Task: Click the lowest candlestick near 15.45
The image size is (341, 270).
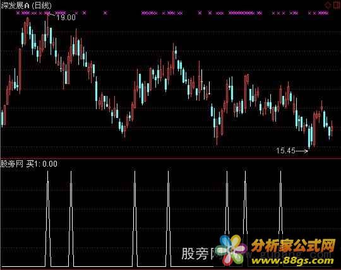Action: [x=309, y=138]
